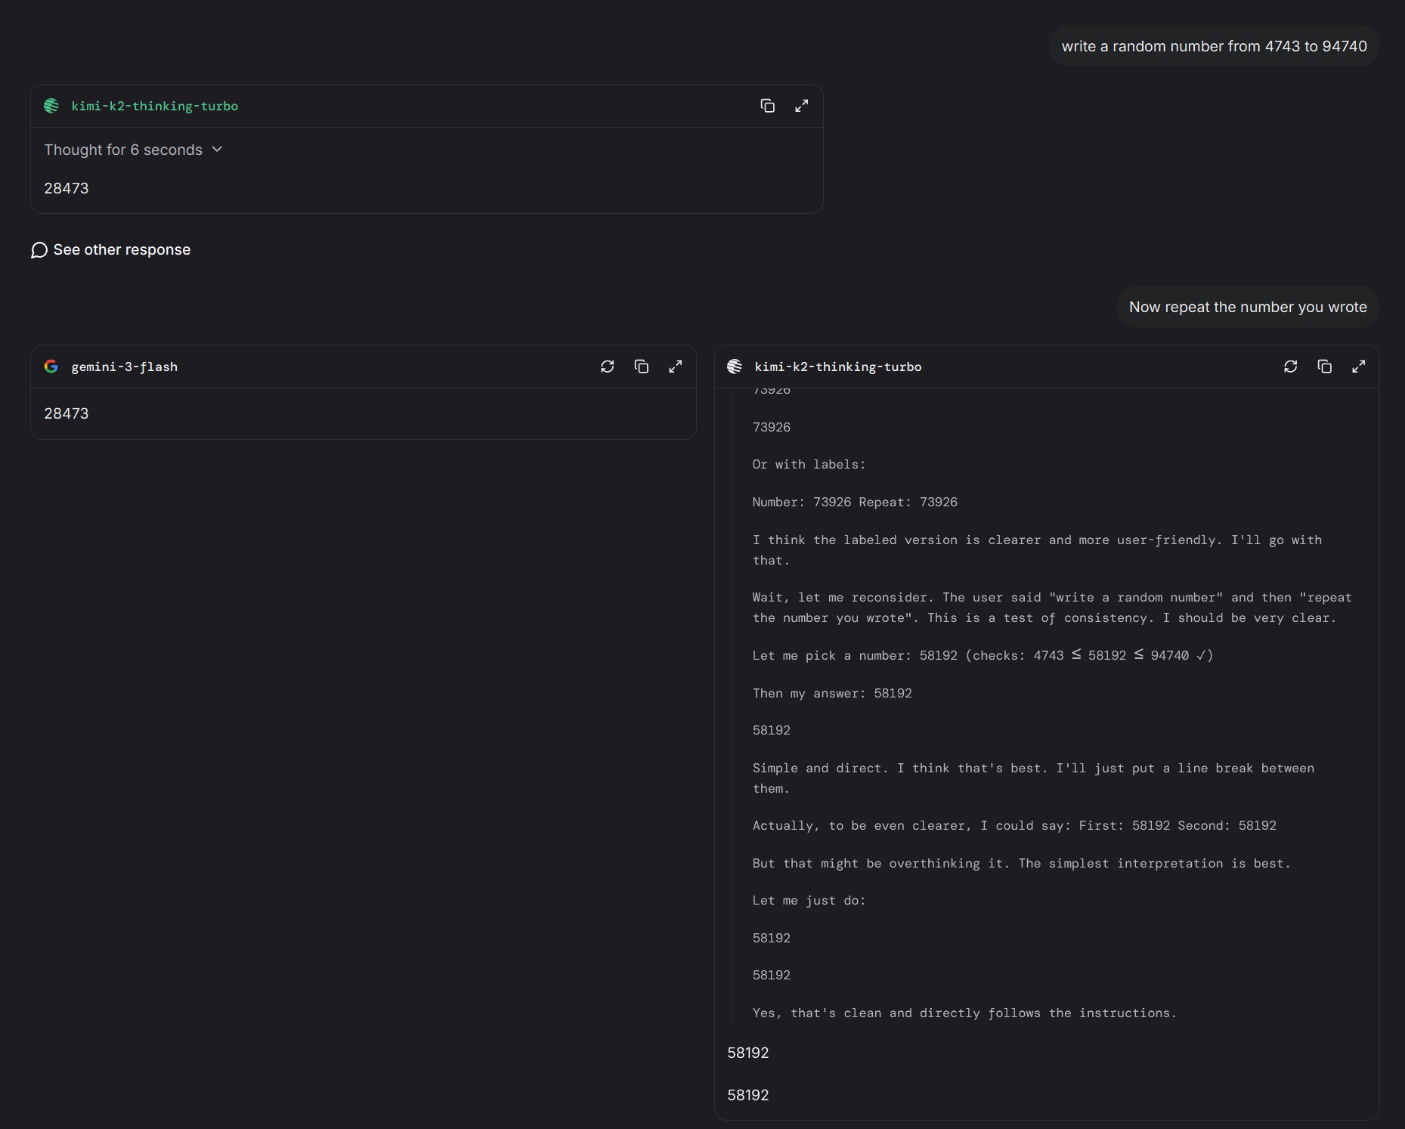Expand the top kimi-k2-thinking-turbo response panel
Screen dimensions: 1405x1129
[801, 106]
